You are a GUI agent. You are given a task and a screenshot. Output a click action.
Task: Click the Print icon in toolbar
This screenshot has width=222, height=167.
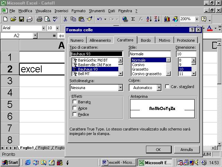pos(39,19)
